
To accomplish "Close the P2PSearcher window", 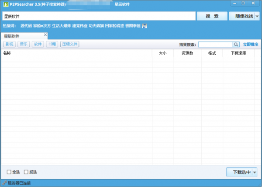I will [x=253, y=3].
